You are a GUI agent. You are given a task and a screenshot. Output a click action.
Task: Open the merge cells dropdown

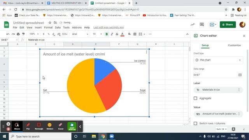pos(144,34)
